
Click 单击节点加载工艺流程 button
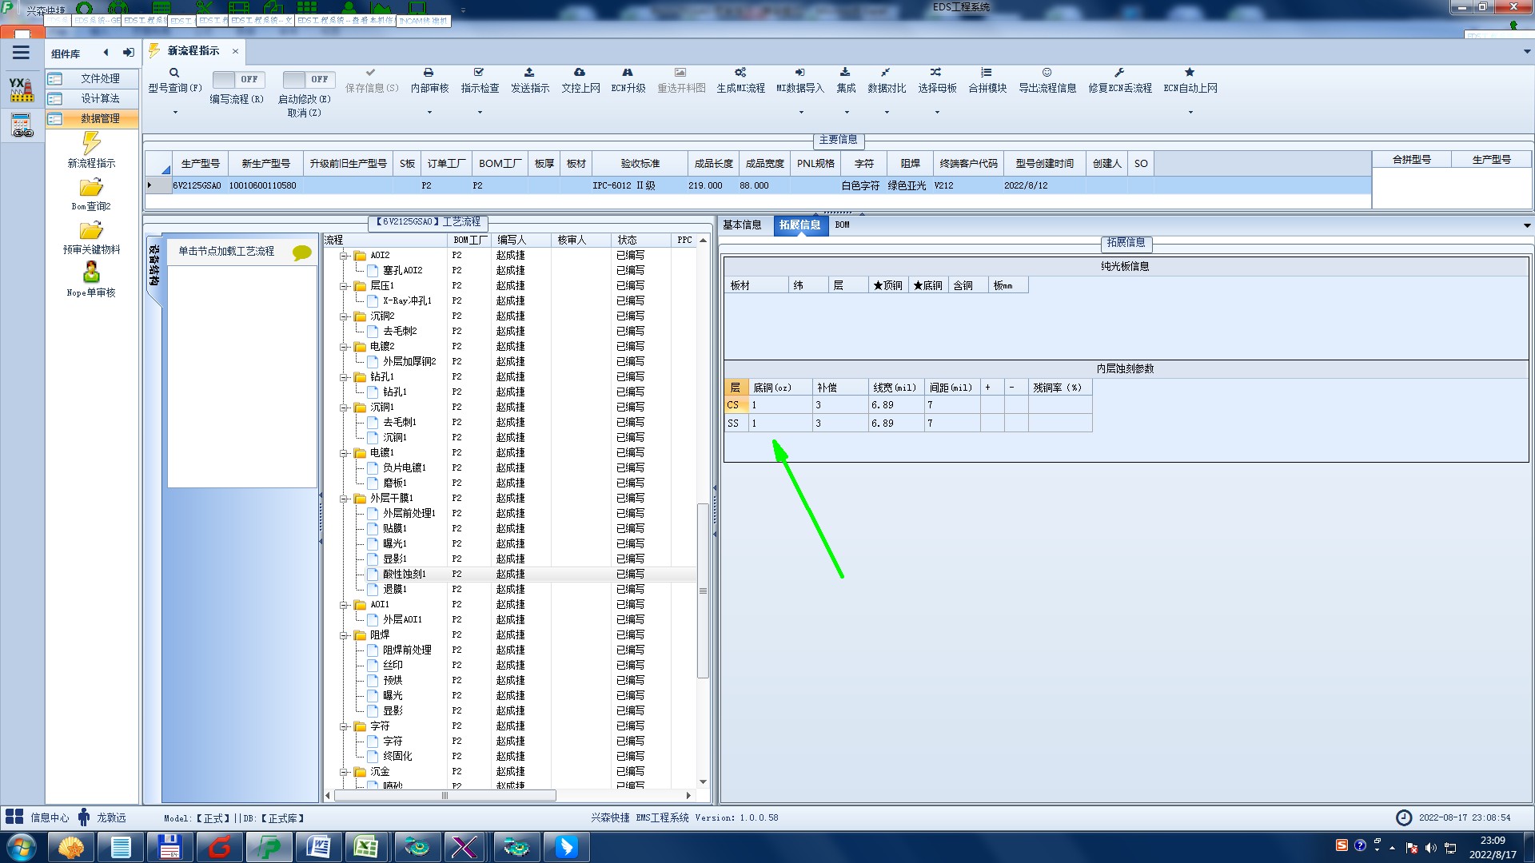tap(226, 251)
